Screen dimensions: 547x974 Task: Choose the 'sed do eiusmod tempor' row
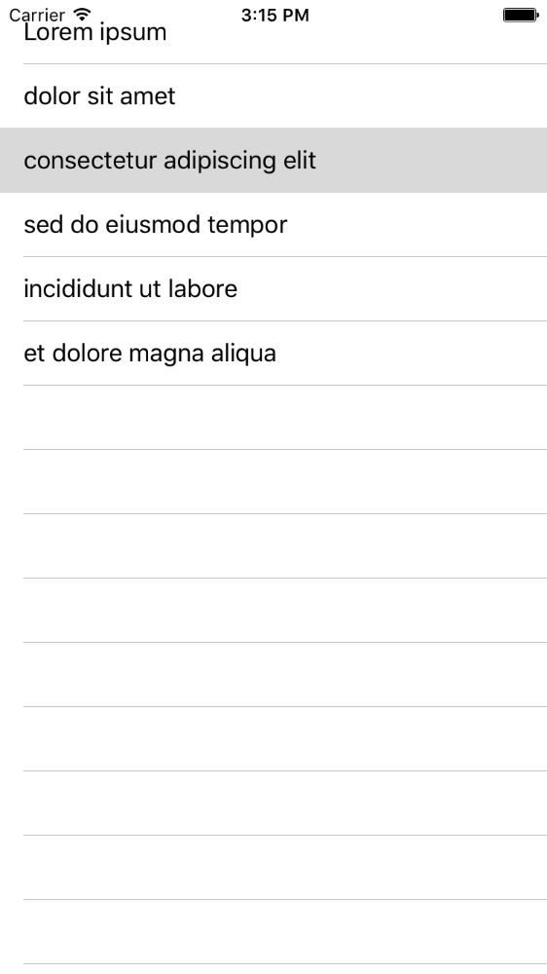click(273, 225)
